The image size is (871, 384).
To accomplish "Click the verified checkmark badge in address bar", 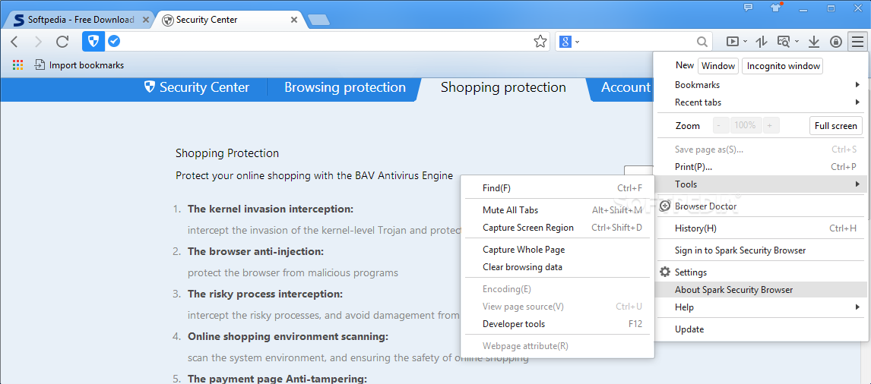I will point(114,41).
